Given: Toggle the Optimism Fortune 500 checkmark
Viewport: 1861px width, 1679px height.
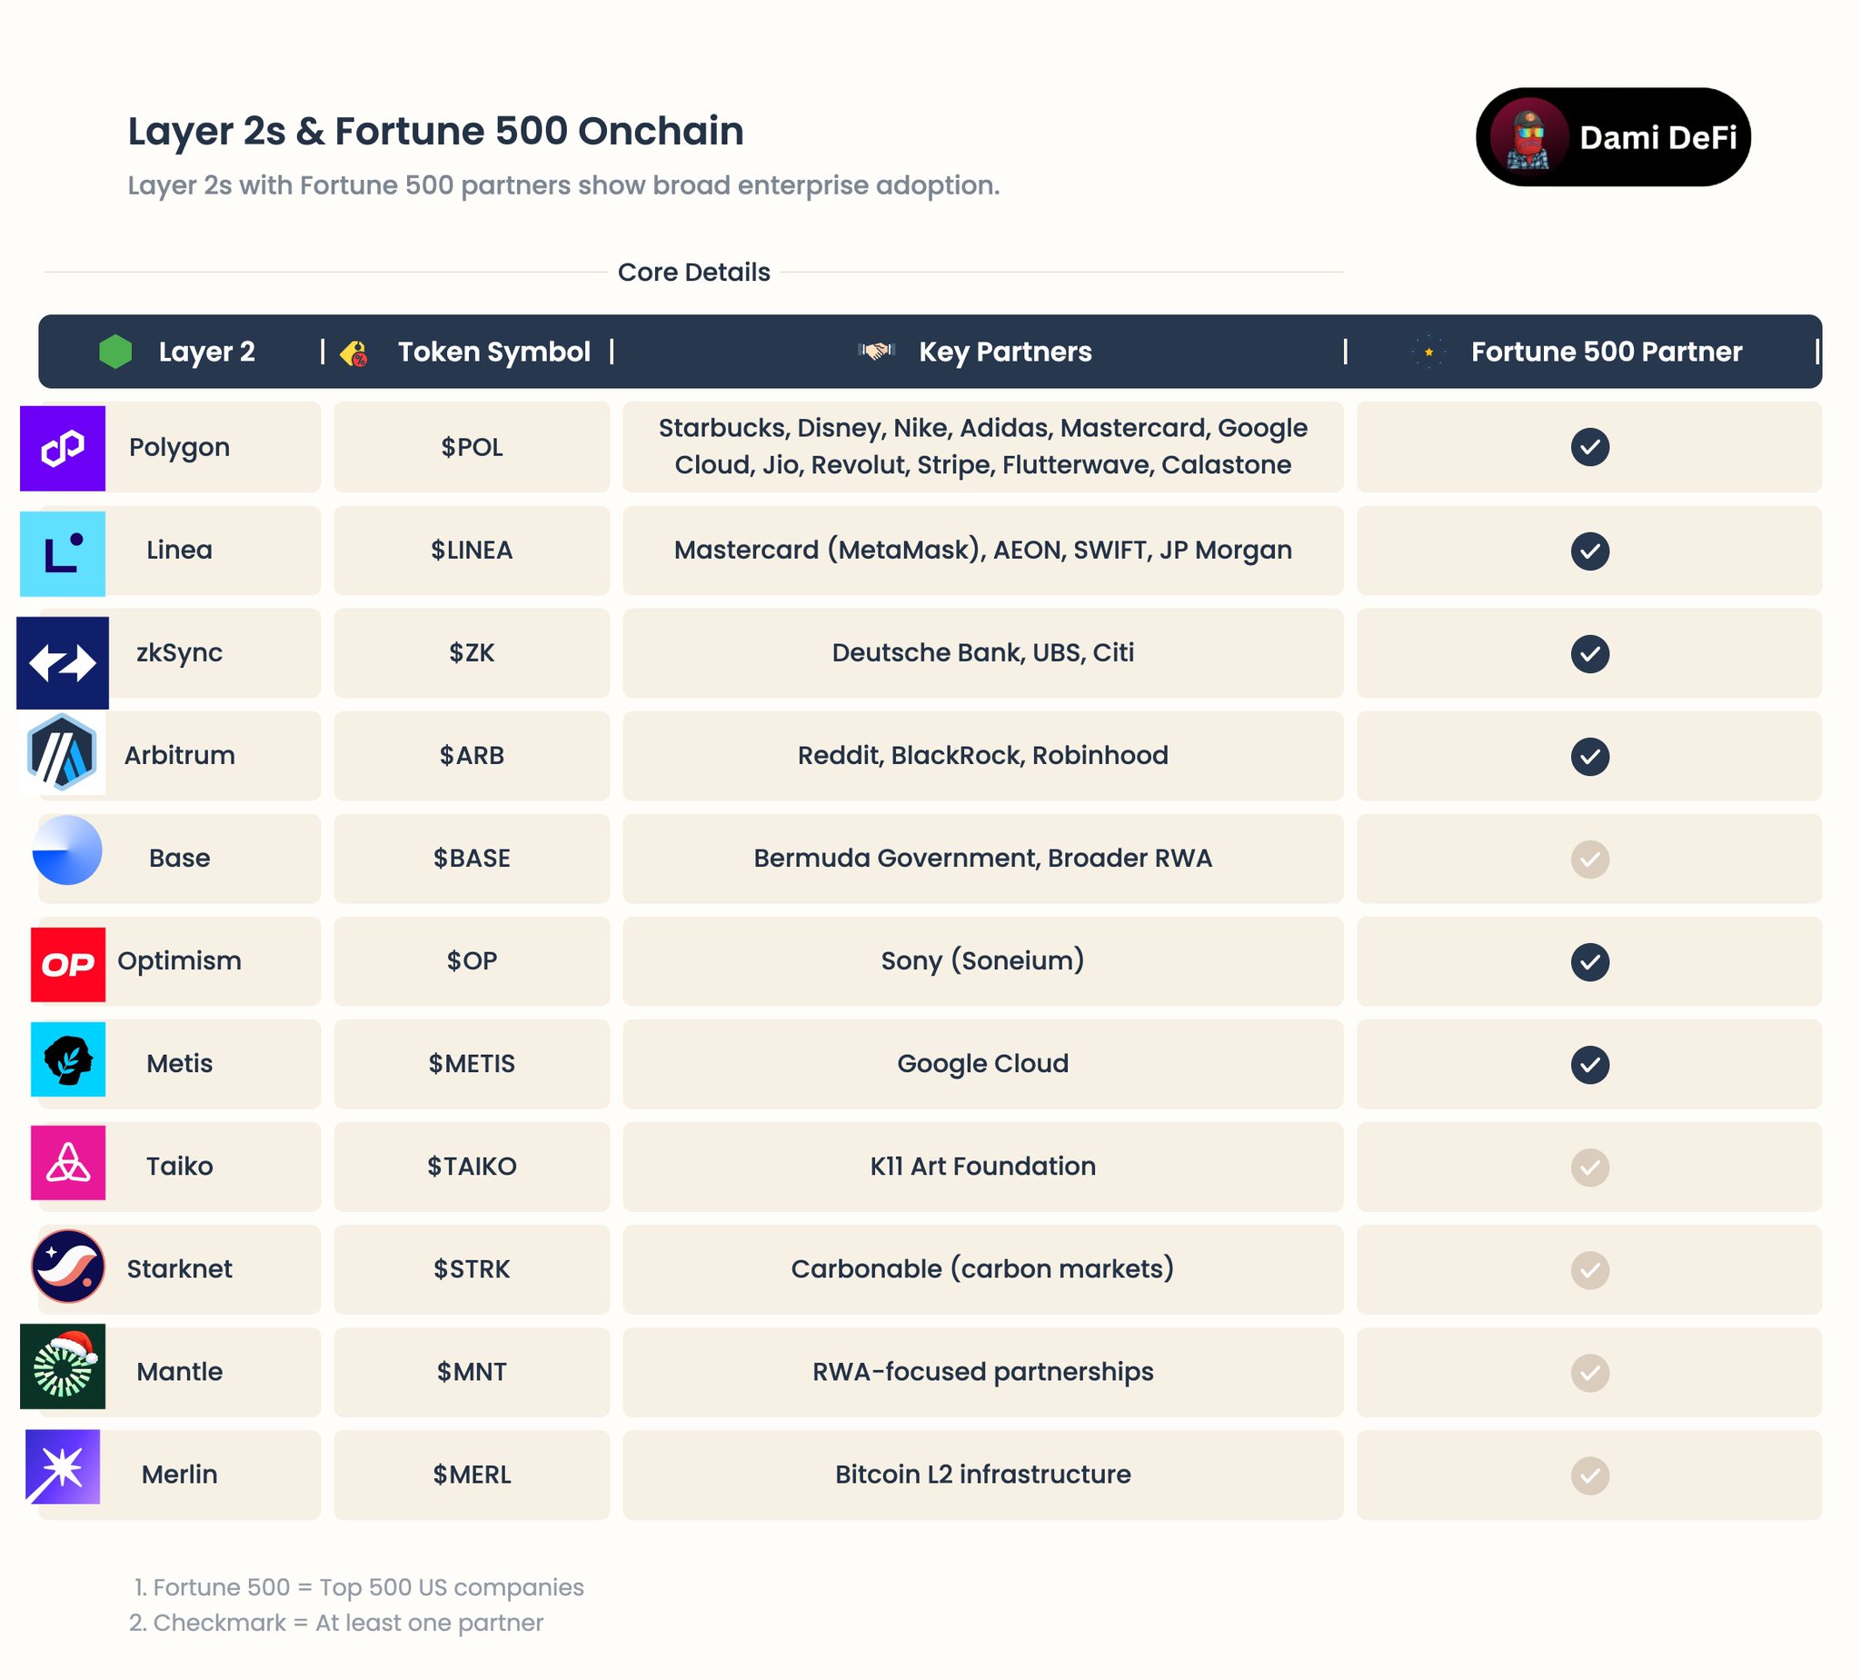Looking at the screenshot, I should [x=1589, y=962].
